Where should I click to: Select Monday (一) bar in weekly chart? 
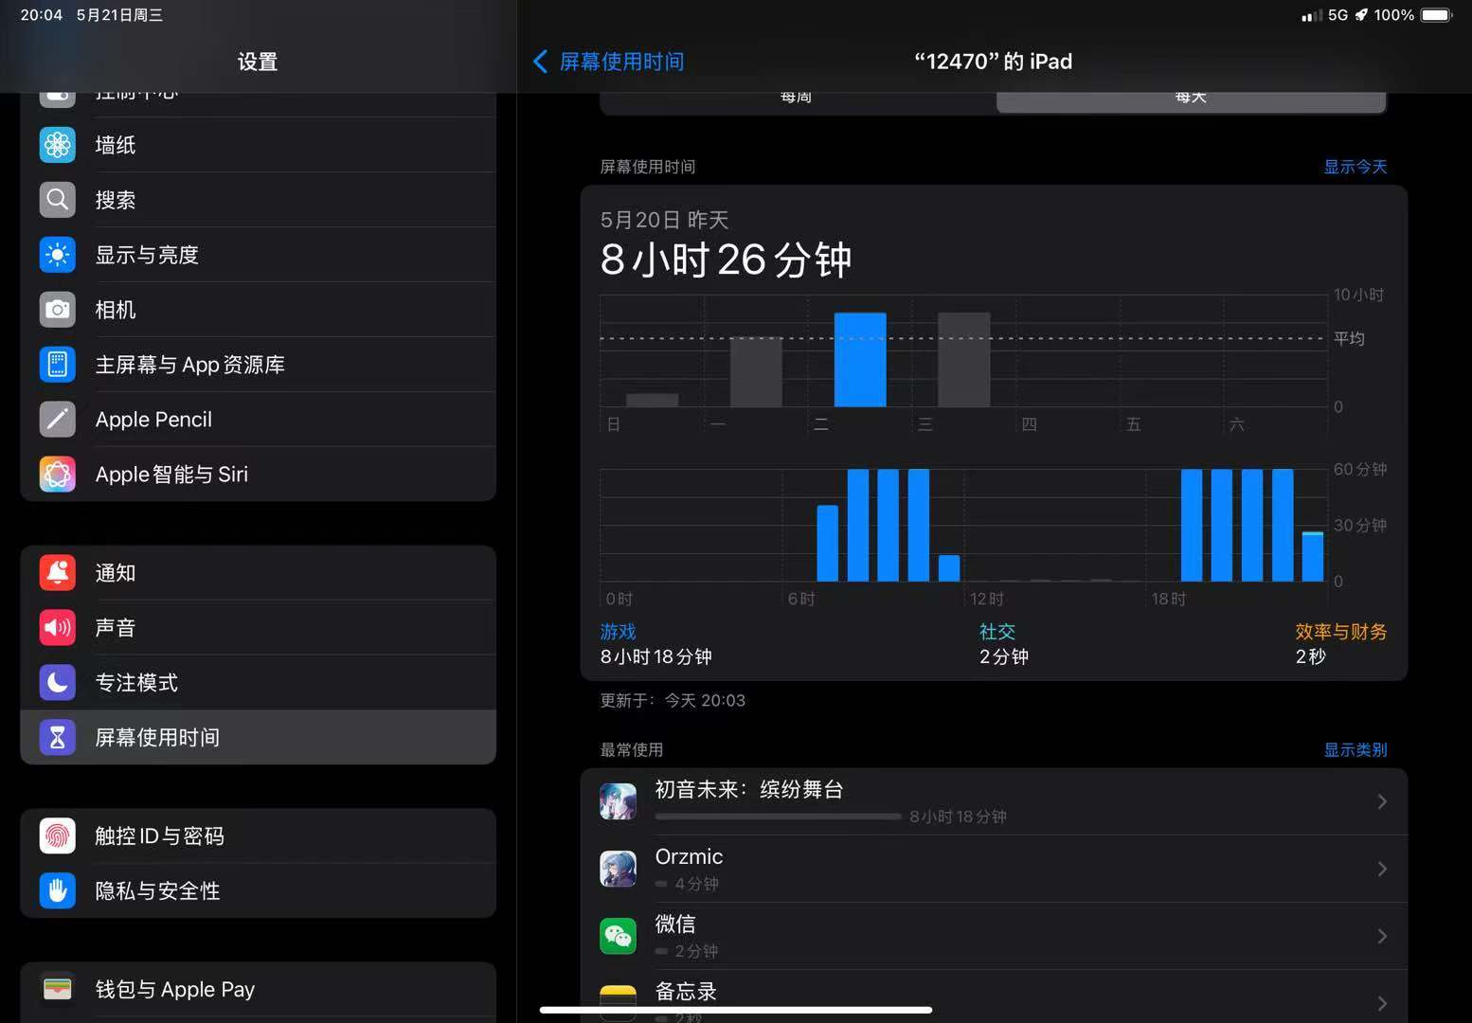756,372
